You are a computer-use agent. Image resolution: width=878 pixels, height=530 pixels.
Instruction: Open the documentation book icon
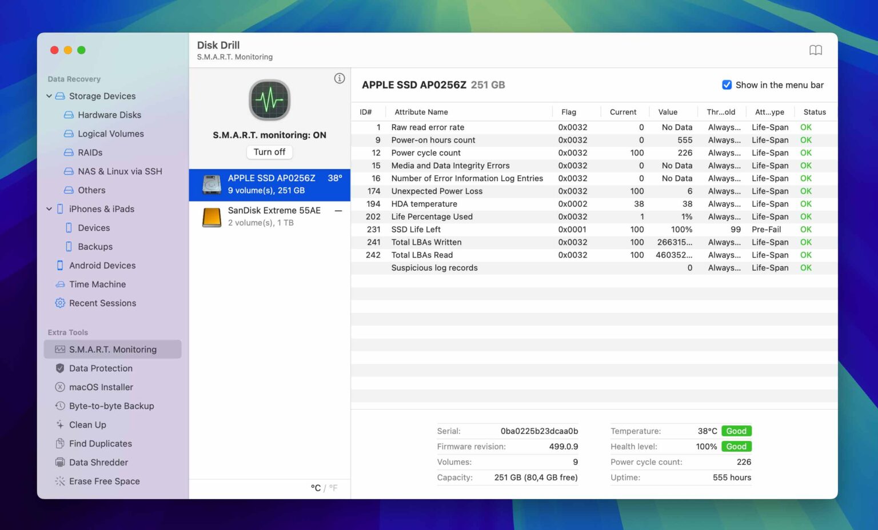tap(816, 50)
